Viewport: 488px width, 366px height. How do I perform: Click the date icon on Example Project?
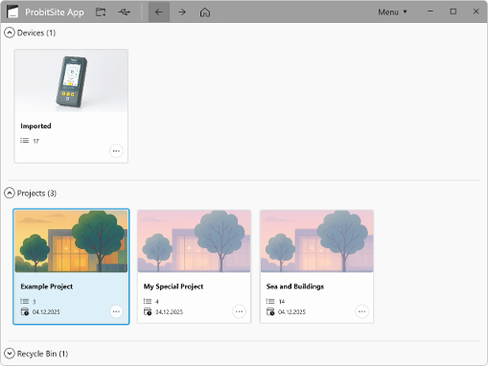click(25, 311)
